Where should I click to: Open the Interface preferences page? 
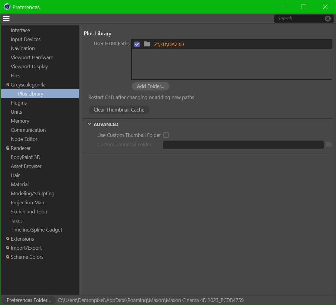[20, 30]
